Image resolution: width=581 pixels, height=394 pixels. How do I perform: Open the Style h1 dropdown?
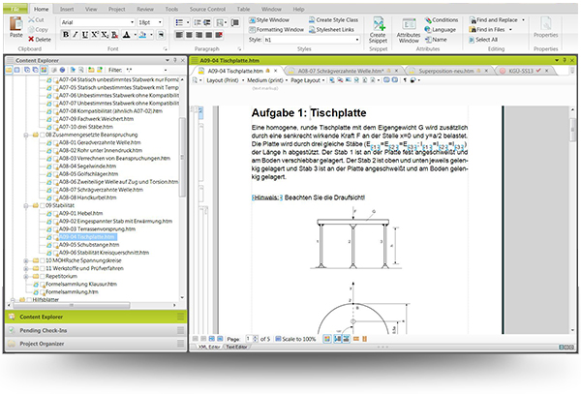[x=357, y=40]
